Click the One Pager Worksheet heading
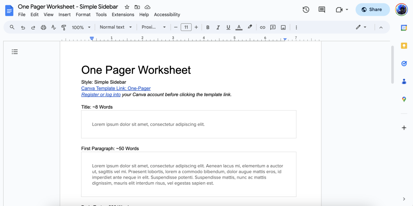413x206 pixels. click(x=136, y=70)
